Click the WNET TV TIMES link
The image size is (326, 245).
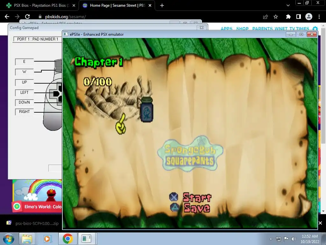(x=292, y=29)
